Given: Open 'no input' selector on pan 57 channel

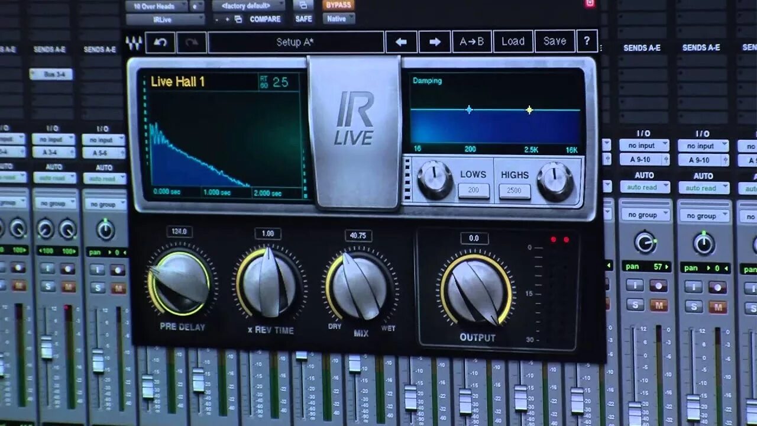Looking at the screenshot, I should 645,145.
